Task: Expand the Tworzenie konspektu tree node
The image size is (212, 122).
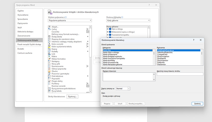Action: [108, 35]
